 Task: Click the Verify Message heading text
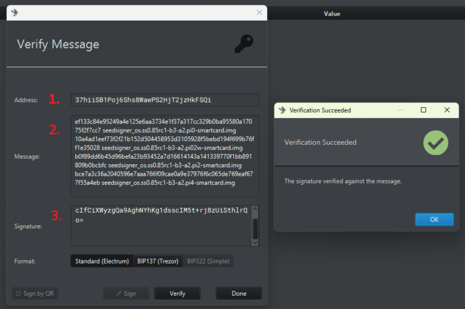click(x=58, y=44)
